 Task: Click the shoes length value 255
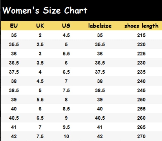point(141,109)
